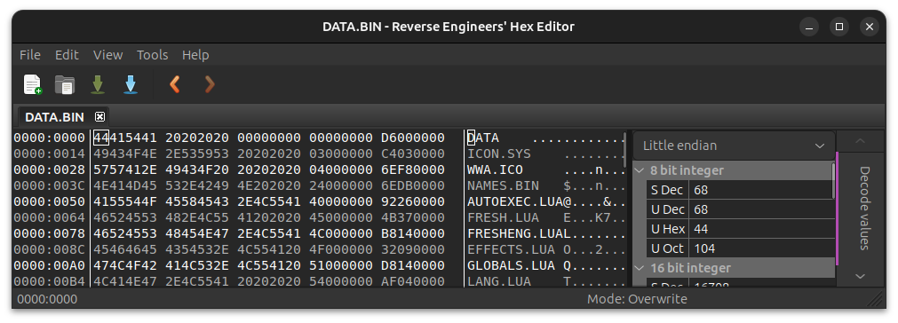Save file with green down arrow
This screenshot has height=323, width=898.
[98, 84]
